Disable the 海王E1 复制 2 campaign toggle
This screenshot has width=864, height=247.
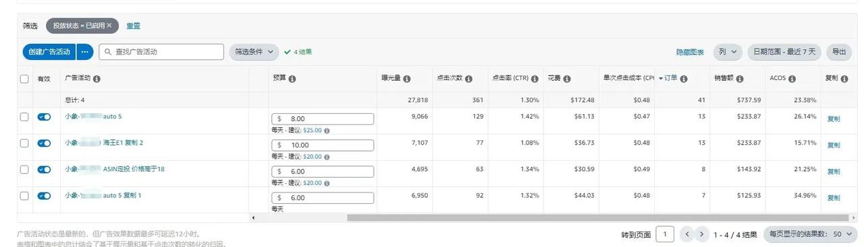pos(45,143)
